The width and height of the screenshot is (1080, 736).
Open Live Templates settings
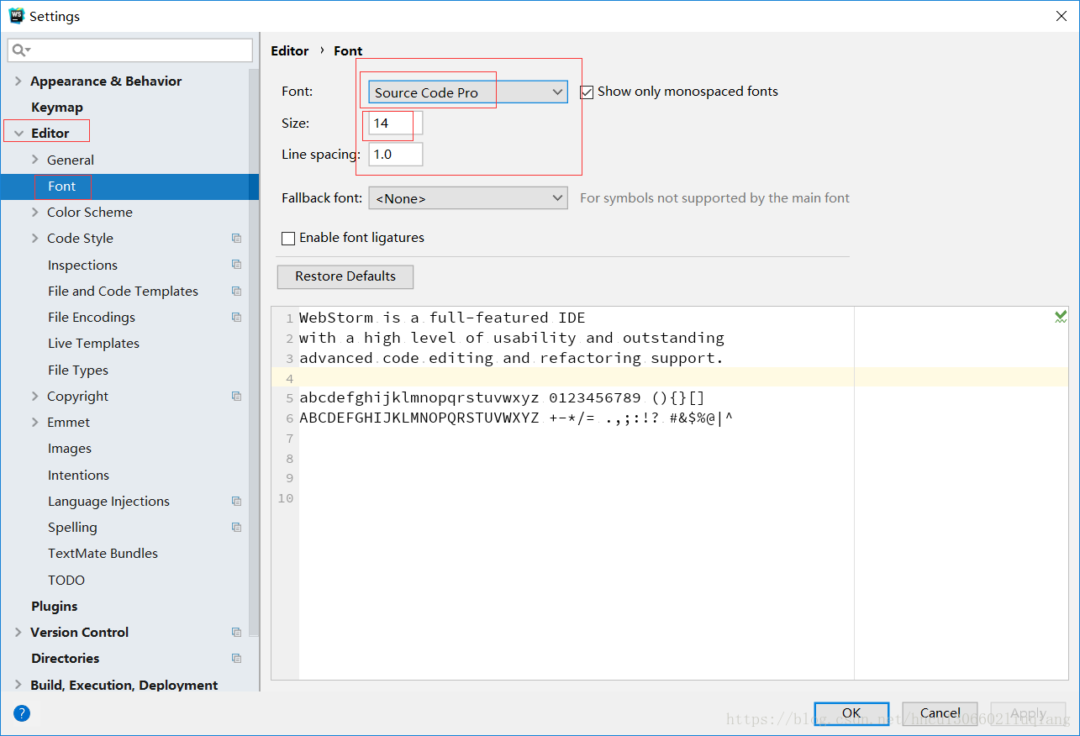click(93, 344)
